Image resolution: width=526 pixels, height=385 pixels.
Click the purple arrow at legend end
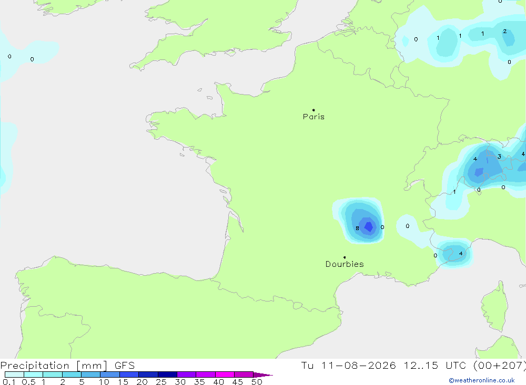pos(263,374)
